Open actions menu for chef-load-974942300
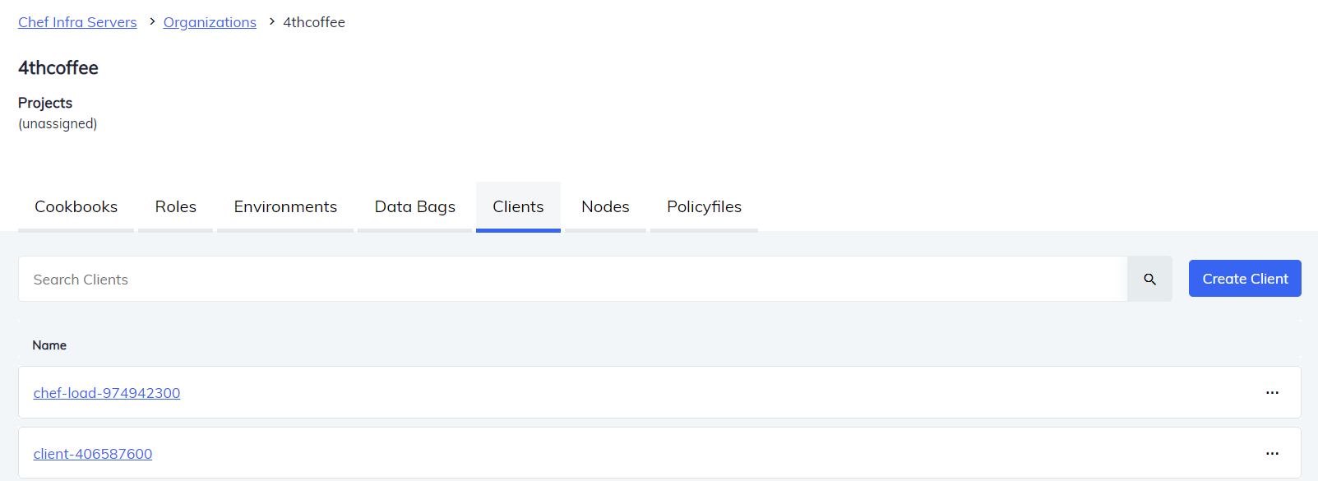This screenshot has height=481, width=1318. 1273,392
